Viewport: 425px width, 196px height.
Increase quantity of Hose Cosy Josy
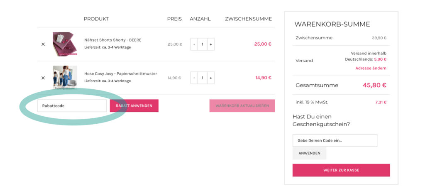[210, 78]
